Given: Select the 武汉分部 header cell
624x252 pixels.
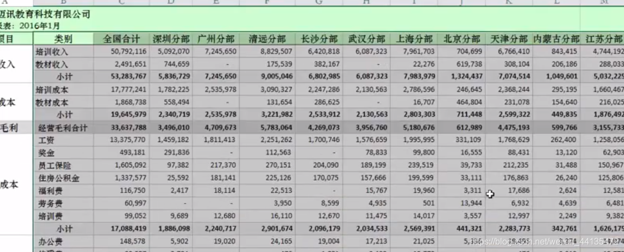Looking at the screenshot, I should click(x=366, y=39).
